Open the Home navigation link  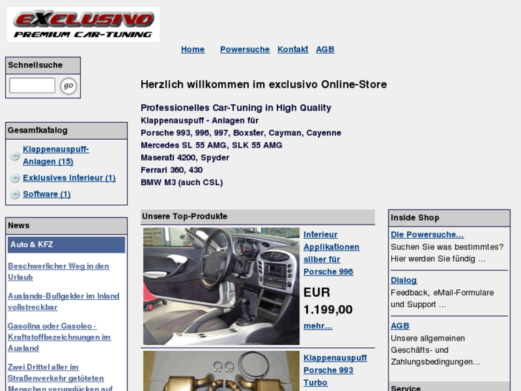click(193, 50)
